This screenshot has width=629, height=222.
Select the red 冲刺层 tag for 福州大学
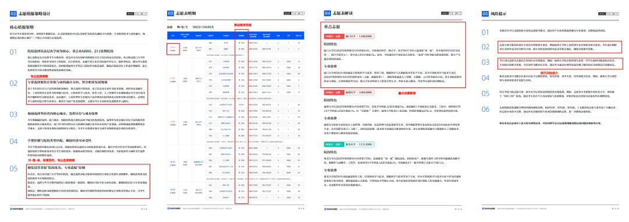pos(334,92)
